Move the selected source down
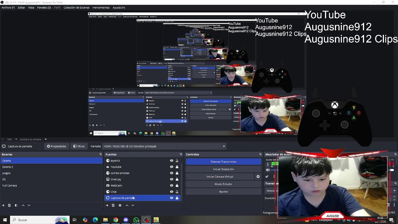Screen dimensions: 398x224 [133, 205]
